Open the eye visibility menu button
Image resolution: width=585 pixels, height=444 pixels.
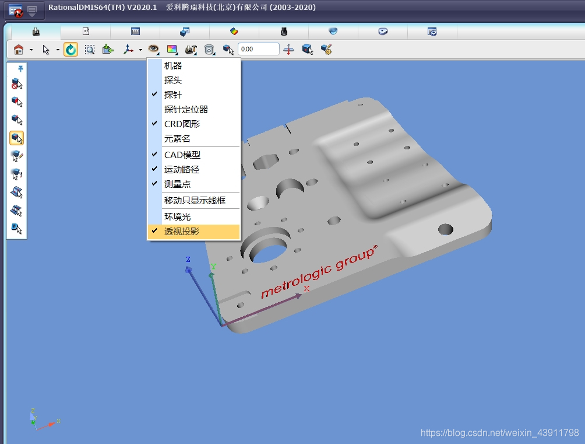(153, 50)
